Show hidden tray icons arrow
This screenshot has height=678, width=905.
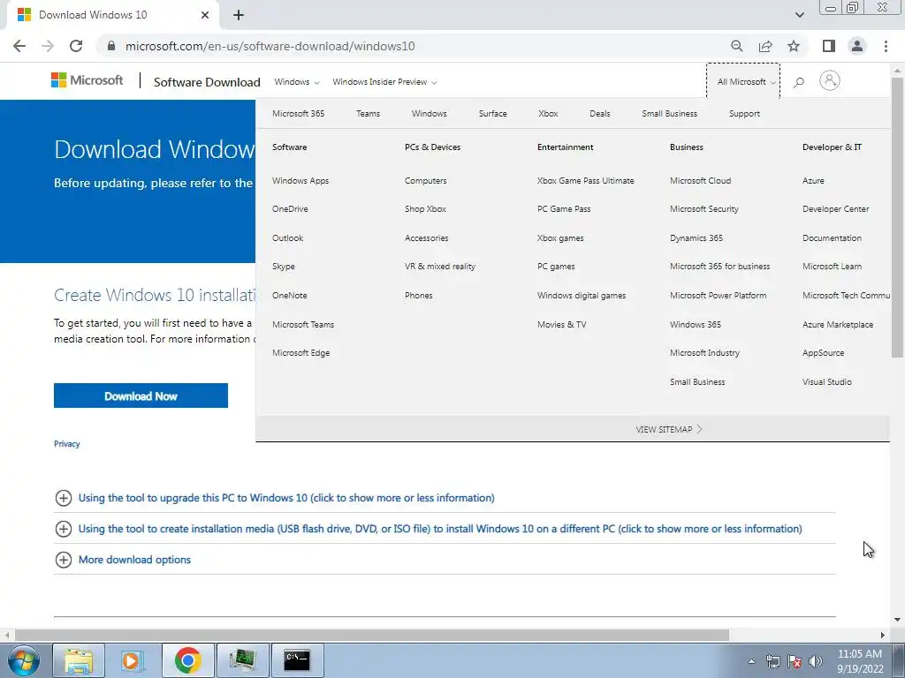click(751, 661)
